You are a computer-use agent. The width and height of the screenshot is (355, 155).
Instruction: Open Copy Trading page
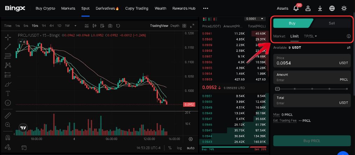coord(137,8)
